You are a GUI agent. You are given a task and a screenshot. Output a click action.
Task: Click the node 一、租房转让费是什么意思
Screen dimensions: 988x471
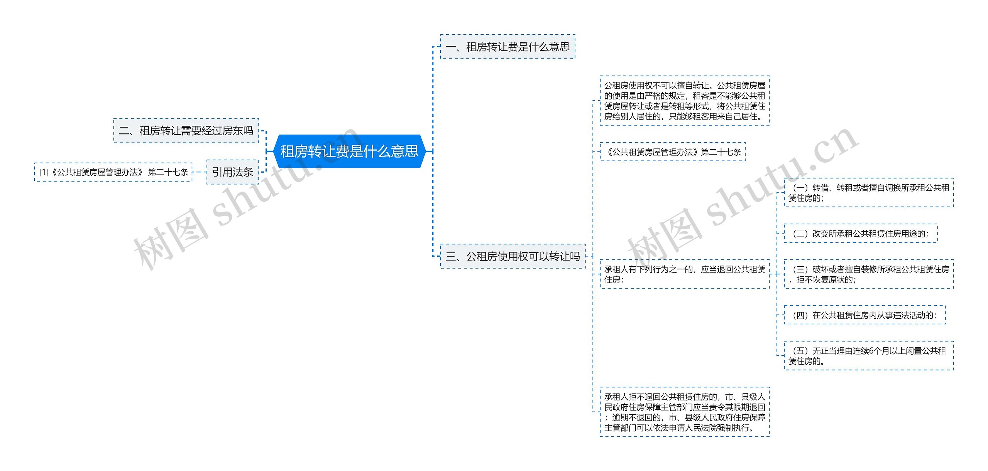point(509,47)
